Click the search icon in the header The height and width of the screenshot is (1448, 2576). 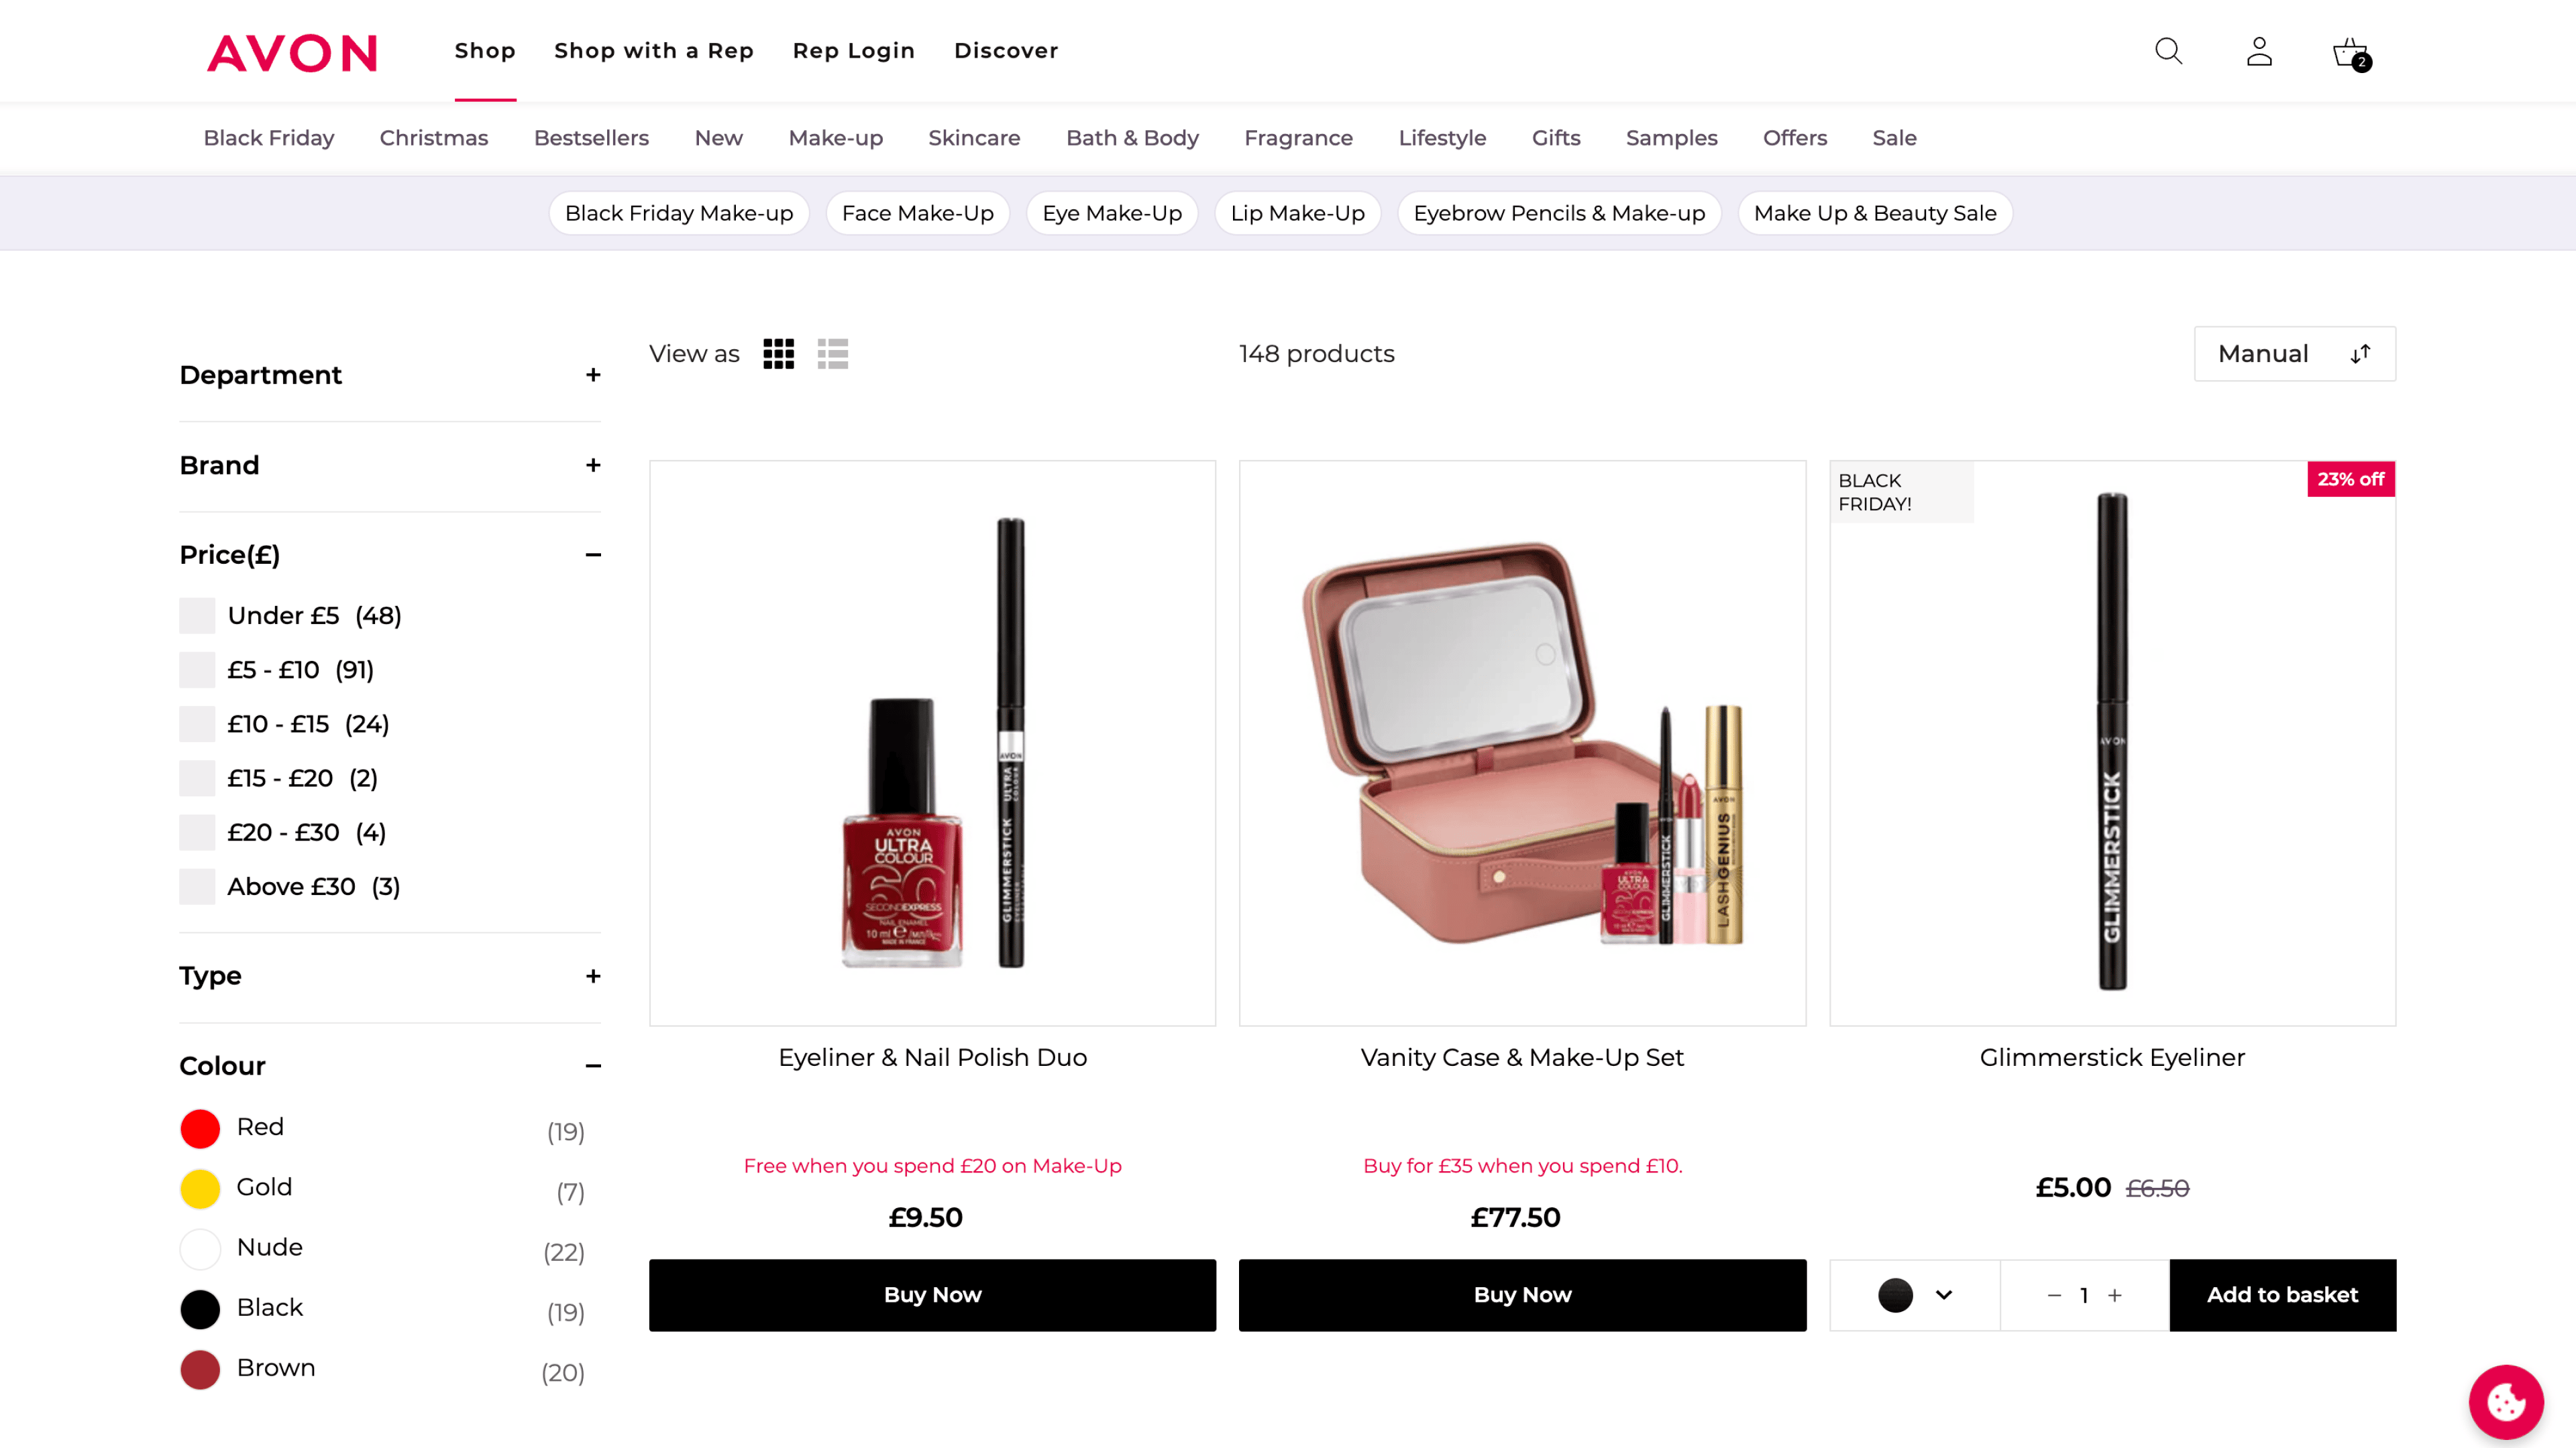pyautogui.click(x=2169, y=50)
